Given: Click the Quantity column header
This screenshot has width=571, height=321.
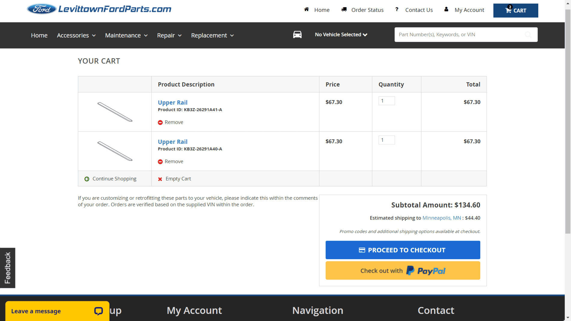Looking at the screenshot, I should [391, 84].
